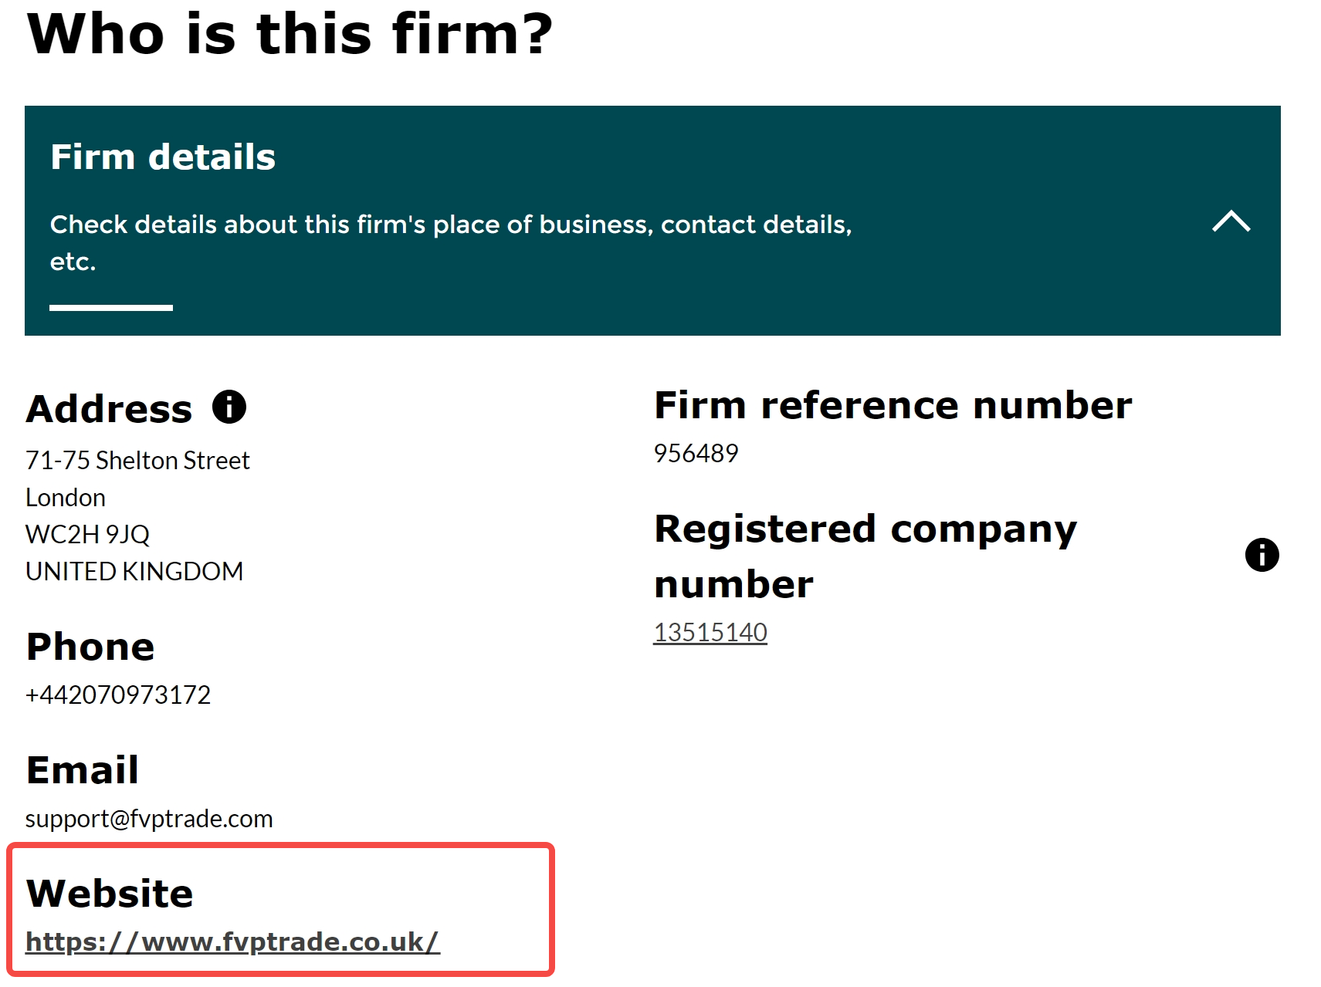Click the Address heading label
Image resolution: width=1321 pixels, height=987 pixels.
[109, 408]
